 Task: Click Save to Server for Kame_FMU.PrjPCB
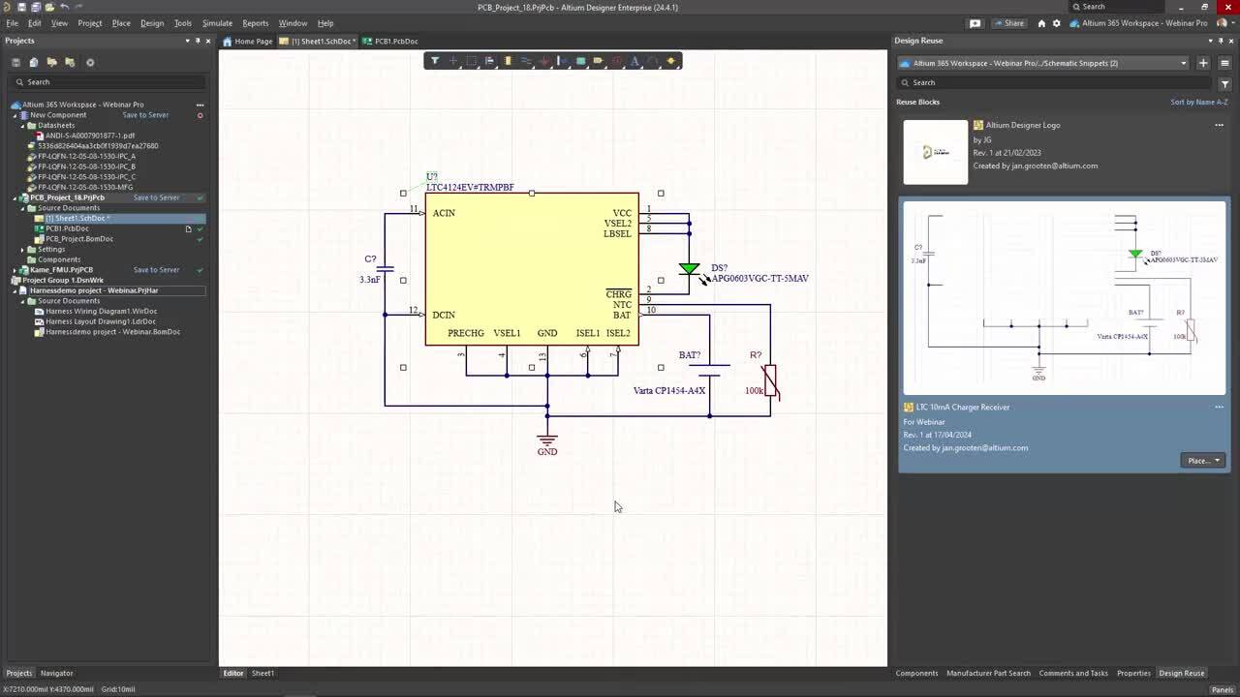click(156, 270)
